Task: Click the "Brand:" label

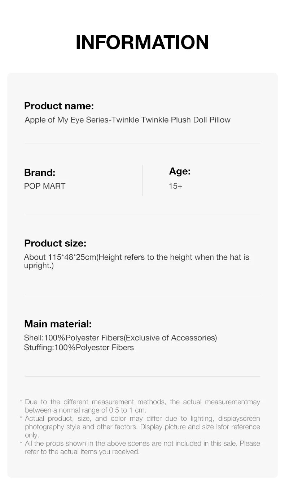Action: (x=40, y=173)
